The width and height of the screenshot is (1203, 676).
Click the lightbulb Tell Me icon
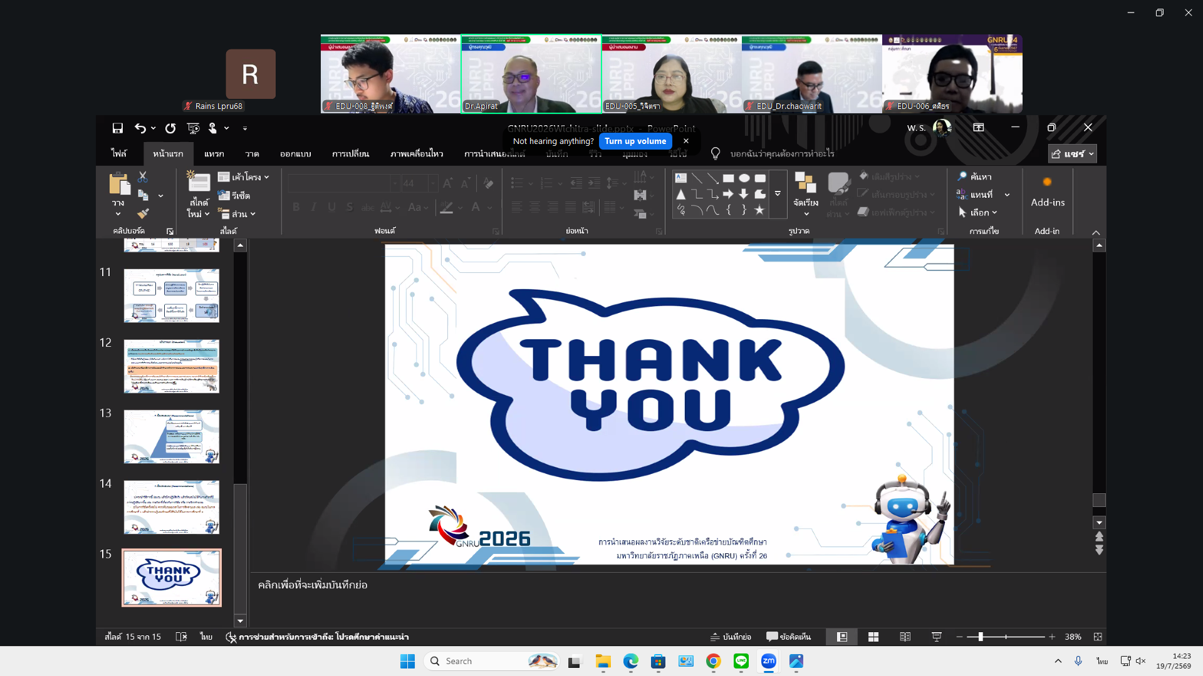(x=716, y=153)
